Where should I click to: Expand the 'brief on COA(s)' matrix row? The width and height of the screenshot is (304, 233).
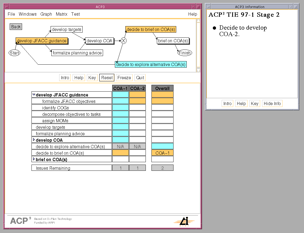tap(34, 159)
